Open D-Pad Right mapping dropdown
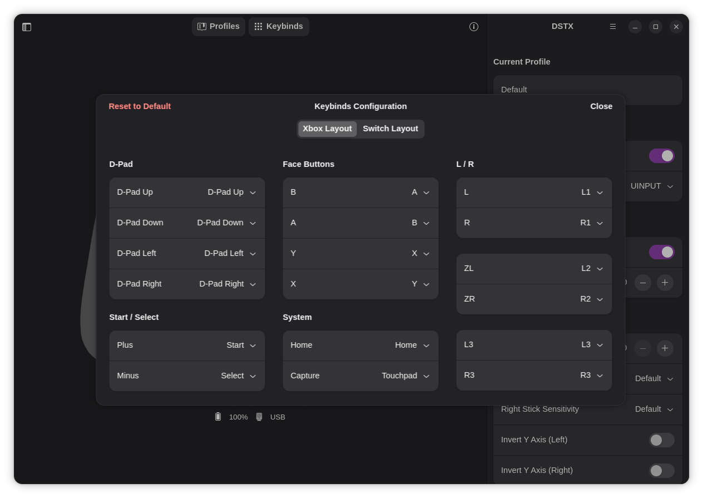The width and height of the screenshot is (703, 498). coord(187,284)
